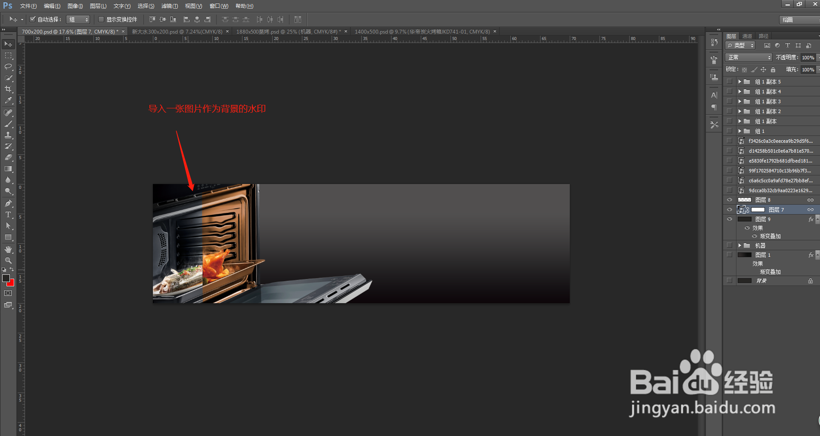Image resolution: width=820 pixels, height=436 pixels.
Task: Click lock transparent pixels icon
Action: pos(744,70)
